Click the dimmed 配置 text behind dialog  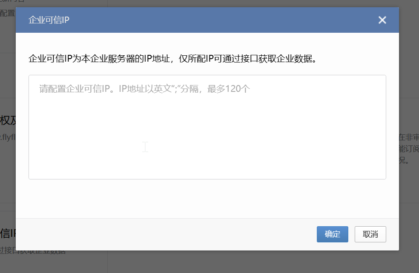8,13
